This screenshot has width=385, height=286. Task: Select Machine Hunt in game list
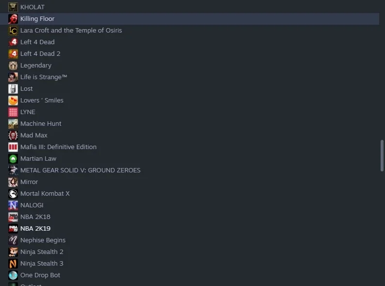189,124
